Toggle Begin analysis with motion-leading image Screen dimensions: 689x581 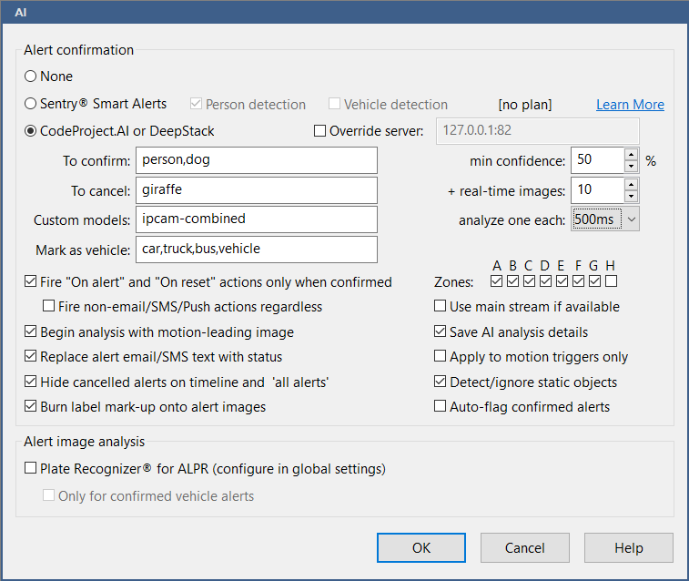click(x=30, y=331)
